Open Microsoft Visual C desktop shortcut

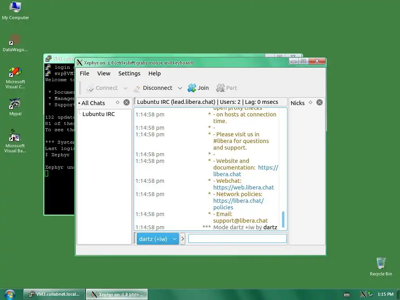(x=15, y=78)
